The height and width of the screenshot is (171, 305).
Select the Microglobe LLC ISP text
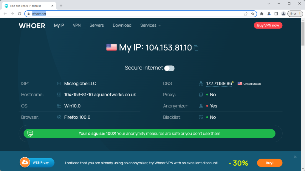(x=80, y=83)
